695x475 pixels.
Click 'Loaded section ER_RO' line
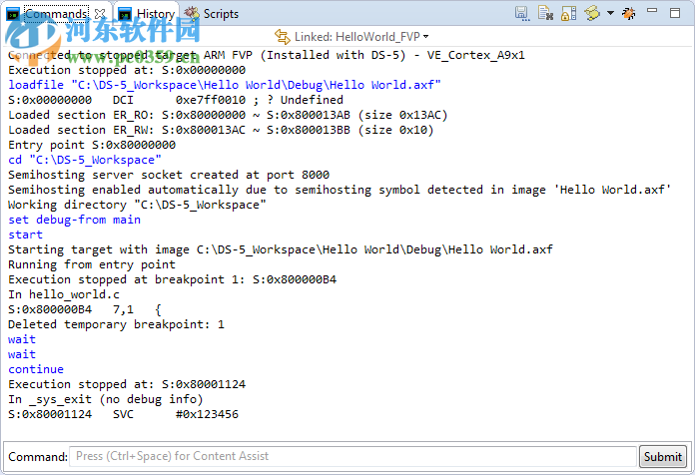(x=228, y=115)
